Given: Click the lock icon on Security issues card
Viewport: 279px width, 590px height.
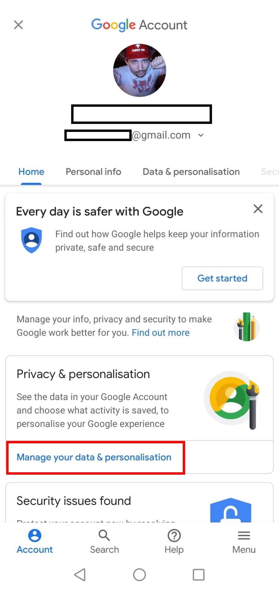Looking at the screenshot, I should pos(231,512).
